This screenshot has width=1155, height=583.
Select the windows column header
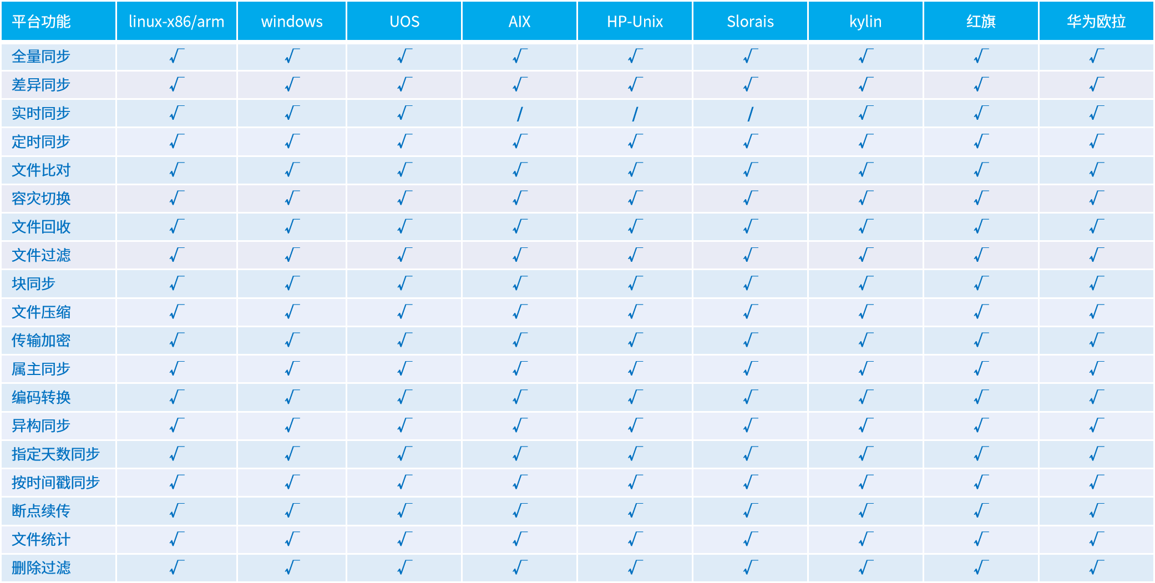point(292,21)
